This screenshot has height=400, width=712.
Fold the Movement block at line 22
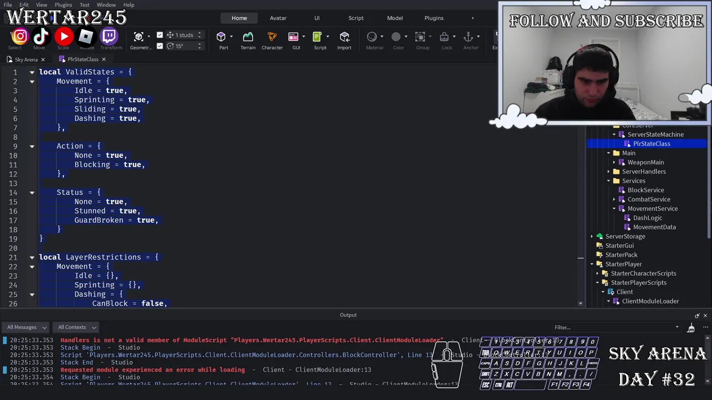pyautogui.click(x=32, y=267)
